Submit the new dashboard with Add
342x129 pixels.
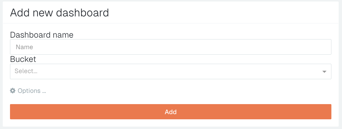tap(170, 112)
